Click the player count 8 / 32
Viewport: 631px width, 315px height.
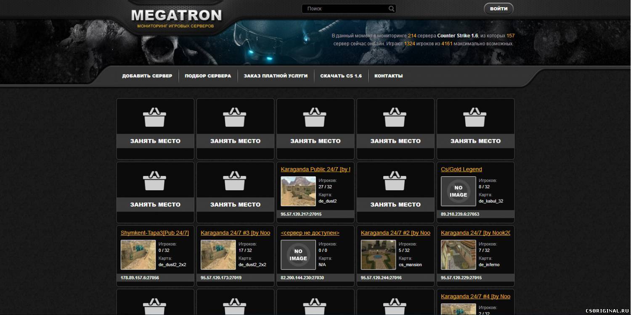tap(484, 187)
